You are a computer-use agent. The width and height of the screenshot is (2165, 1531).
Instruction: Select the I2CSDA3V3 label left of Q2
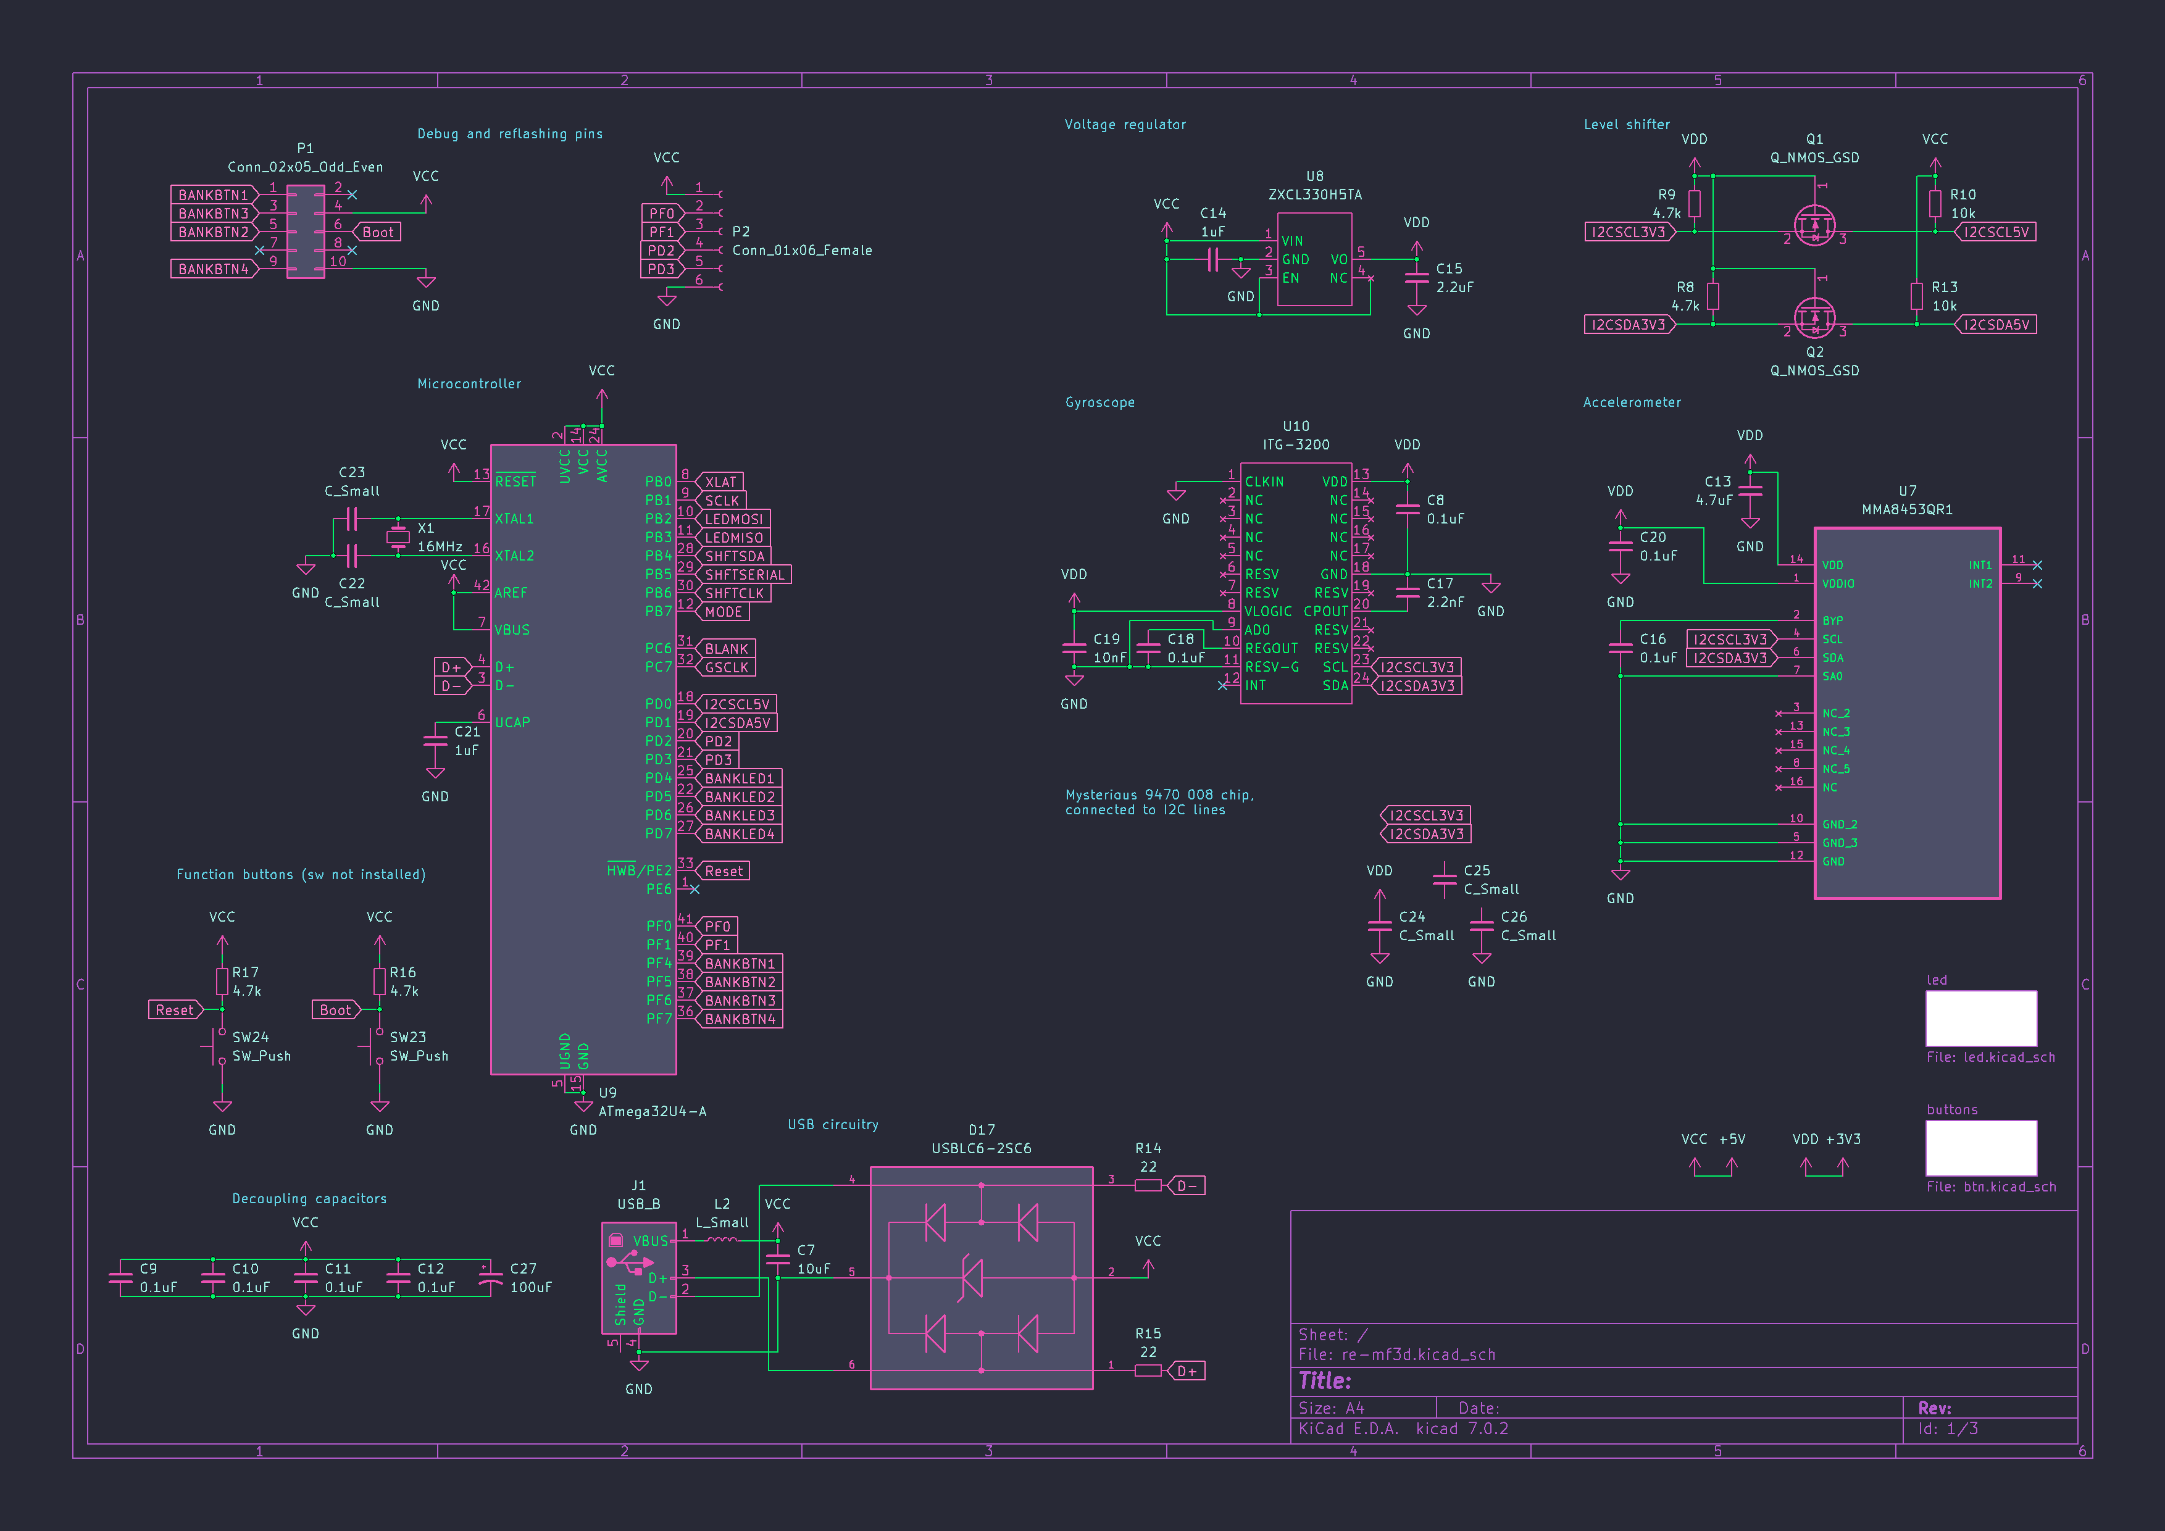pos(1630,324)
